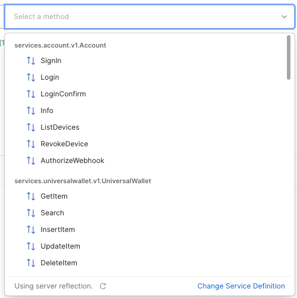The height and width of the screenshot is (298, 297).
Task: Select the AuthorizeWebhook method
Action: 150,161
